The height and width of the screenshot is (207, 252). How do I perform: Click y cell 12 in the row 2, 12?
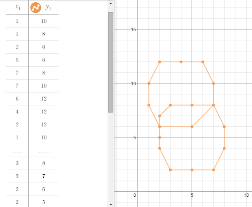coord(44,125)
